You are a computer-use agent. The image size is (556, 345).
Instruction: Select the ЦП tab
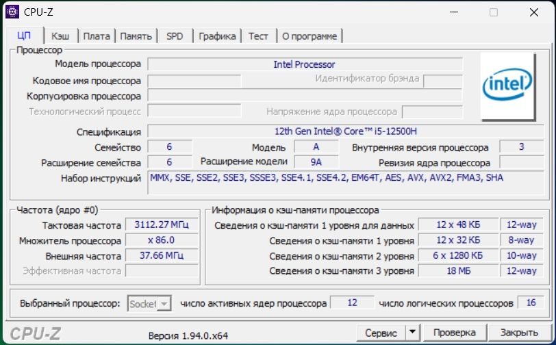coord(24,36)
